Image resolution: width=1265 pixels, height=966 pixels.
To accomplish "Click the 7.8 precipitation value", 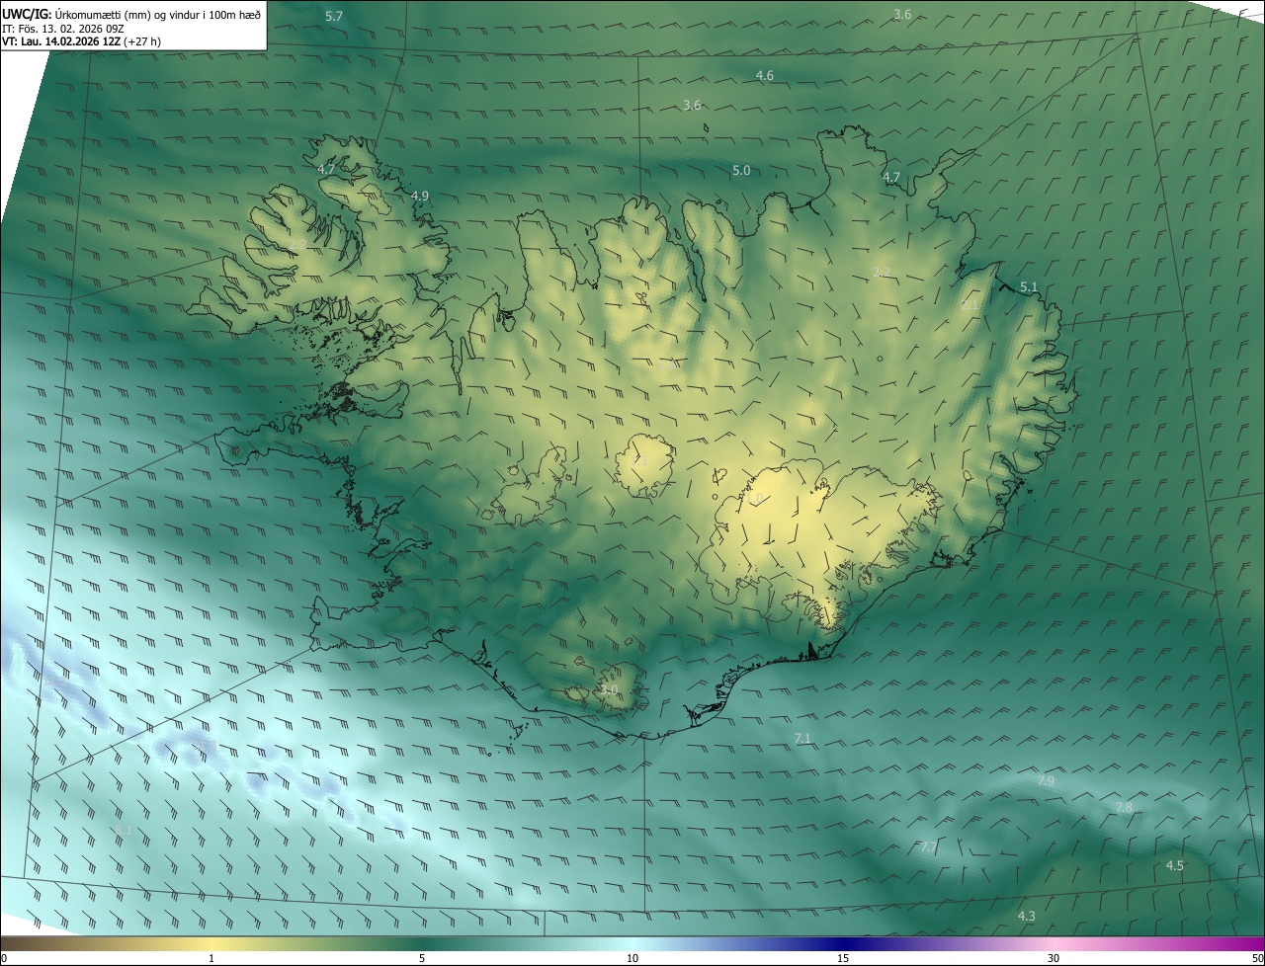I will (1124, 808).
